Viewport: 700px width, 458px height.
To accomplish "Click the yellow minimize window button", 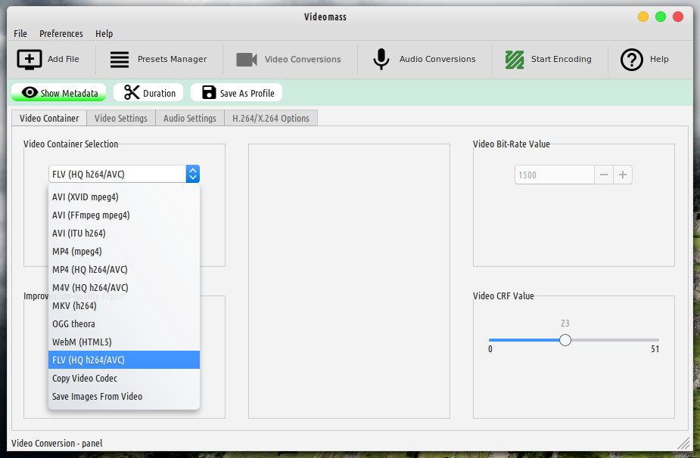I will point(642,17).
